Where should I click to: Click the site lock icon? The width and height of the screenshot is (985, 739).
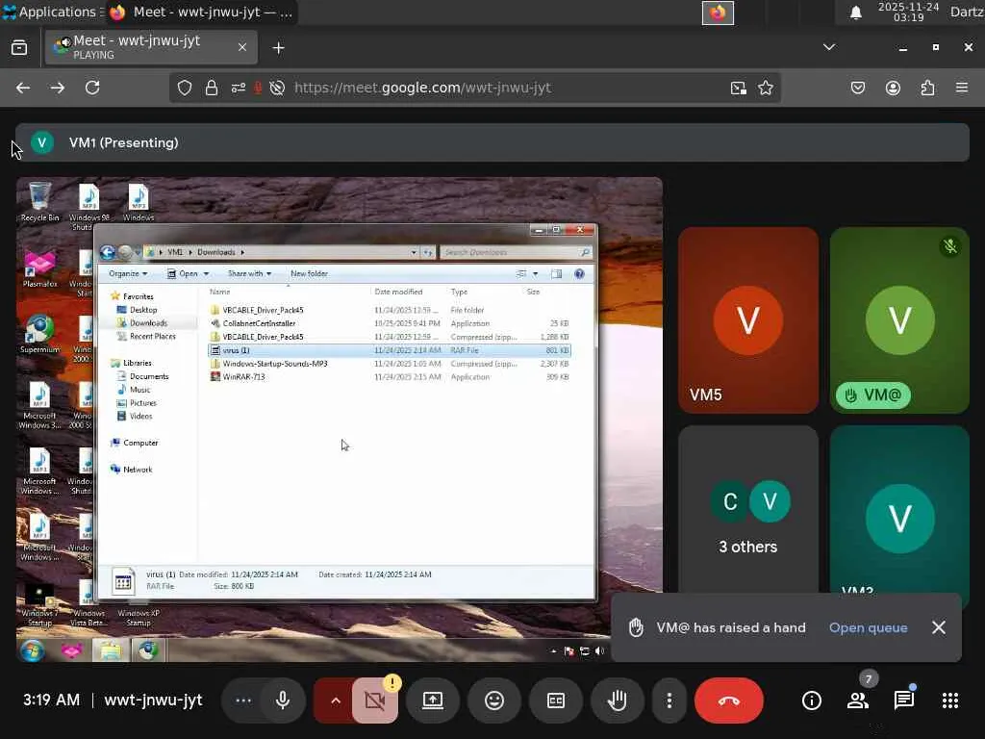pos(212,88)
